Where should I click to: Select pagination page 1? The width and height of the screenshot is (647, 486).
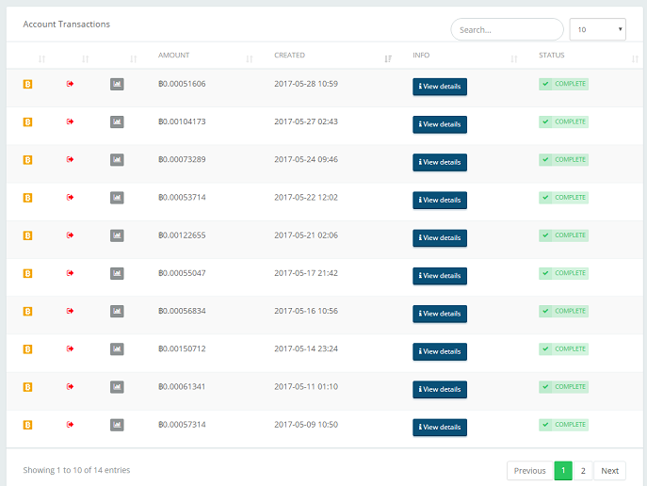pyautogui.click(x=563, y=471)
